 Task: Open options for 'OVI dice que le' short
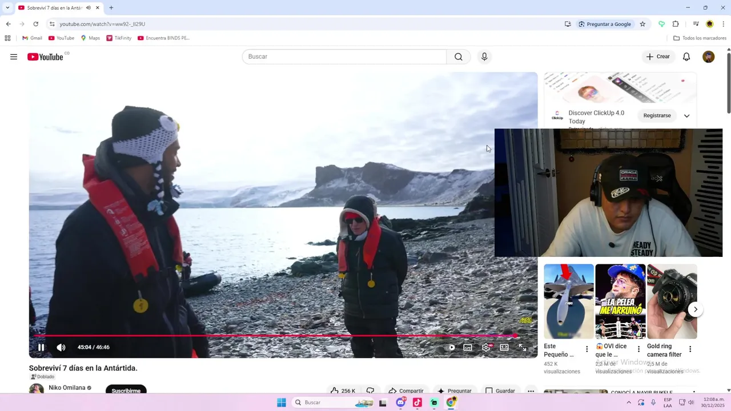(x=638, y=349)
